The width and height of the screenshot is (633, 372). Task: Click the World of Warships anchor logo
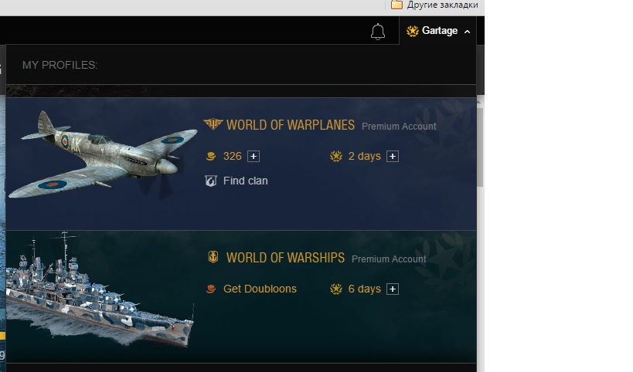coord(213,257)
